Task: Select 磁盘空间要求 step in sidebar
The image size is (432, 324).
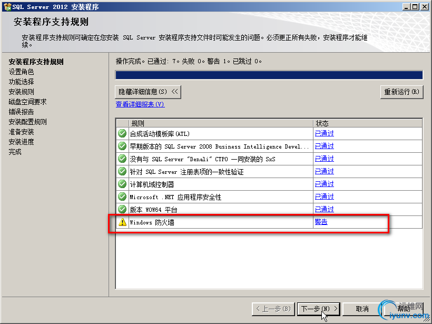Action: coord(27,102)
